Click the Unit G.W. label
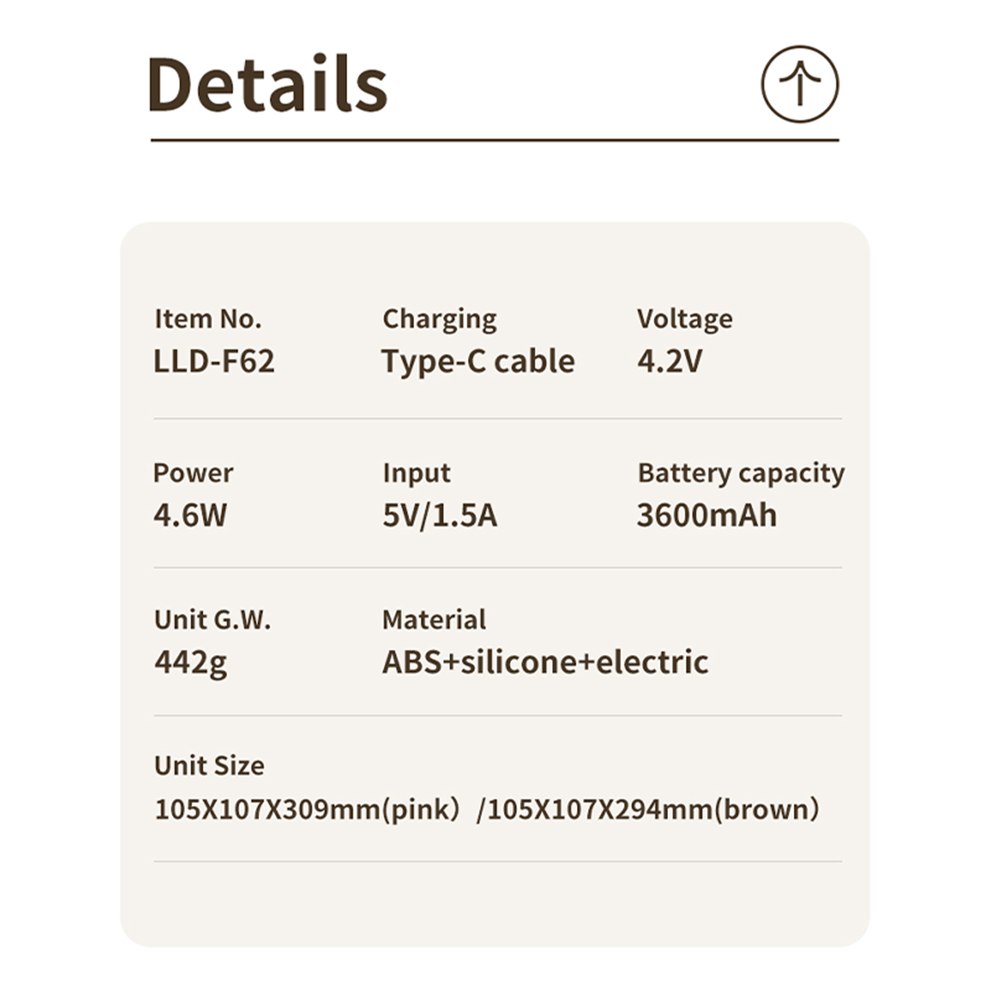Image resolution: width=991 pixels, height=991 pixels. coord(212,620)
